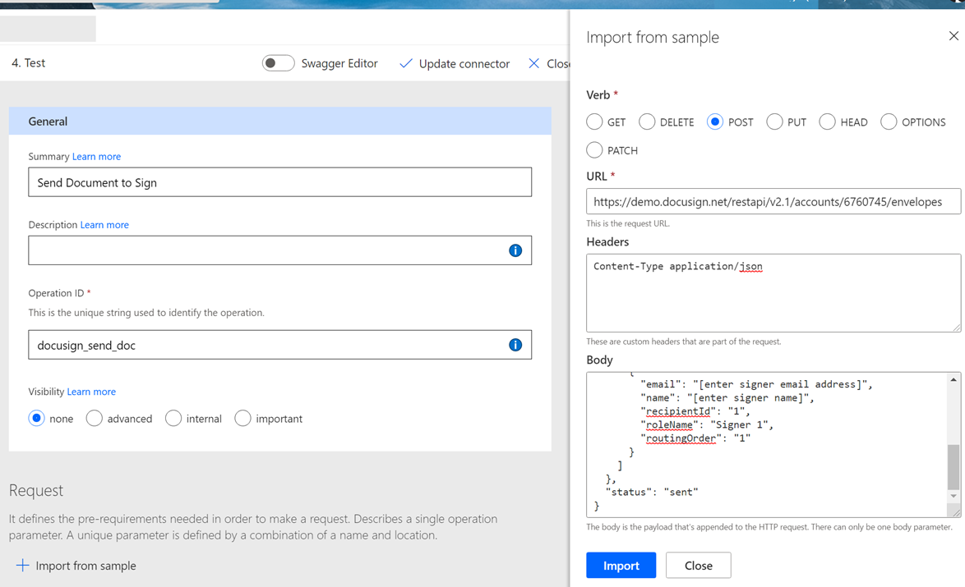Viewport: 965px width, 587px height.
Task: Set Visibility to internal
Action: (x=173, y=418)
